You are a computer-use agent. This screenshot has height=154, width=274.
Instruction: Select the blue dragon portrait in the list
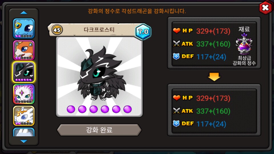pos(24,28)
